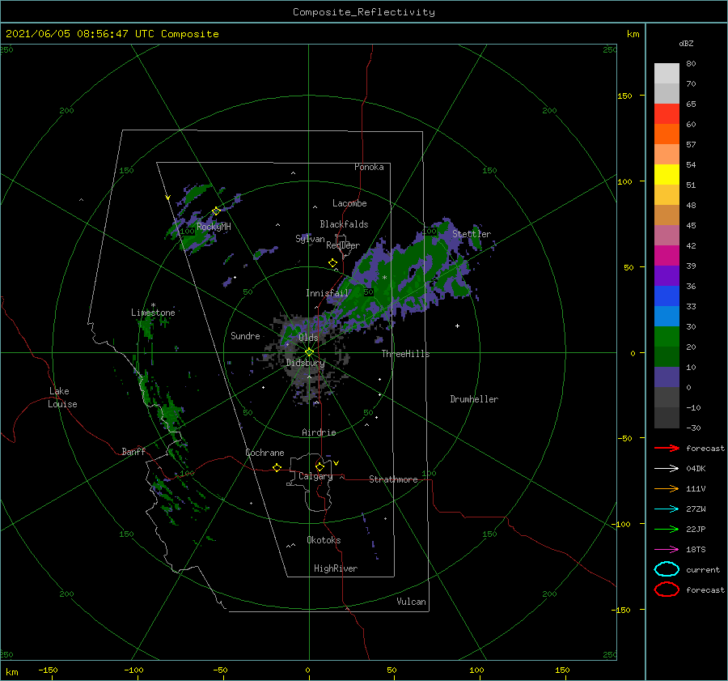The image size is (728, 681).
Task: Click the Vulcan city label
Action: coord(411,601)
